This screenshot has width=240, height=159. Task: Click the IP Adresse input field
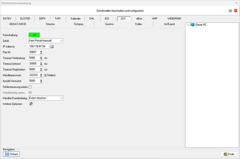point(38,47)
